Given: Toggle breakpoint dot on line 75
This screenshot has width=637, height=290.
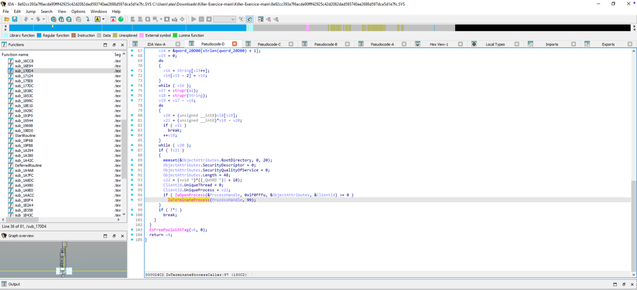Looking at the screenshot, I should coord(132,90).
